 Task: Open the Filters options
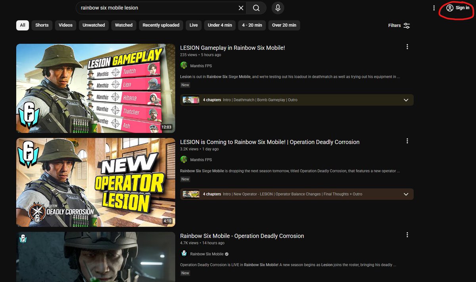(399, 25)
